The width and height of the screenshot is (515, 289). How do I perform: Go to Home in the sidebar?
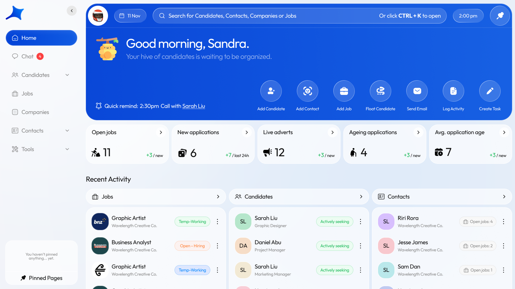41,38
